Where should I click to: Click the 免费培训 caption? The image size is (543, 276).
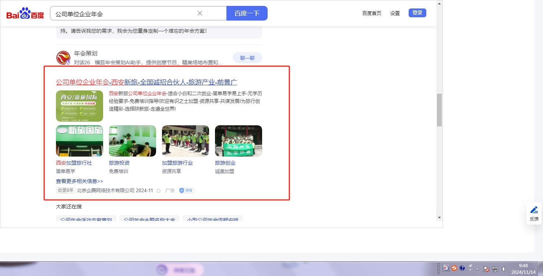pos(119,171)
